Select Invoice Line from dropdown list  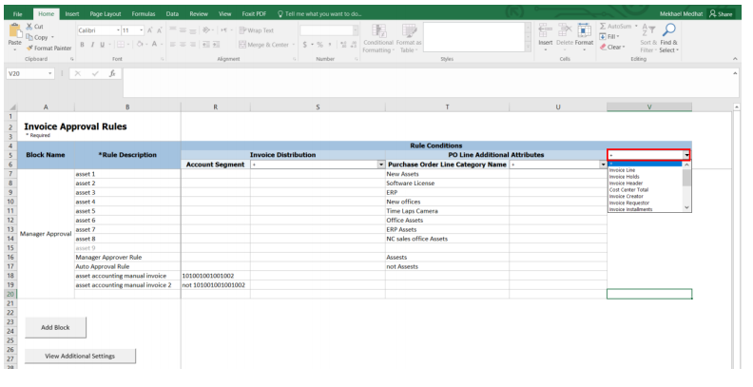(645, 170)
